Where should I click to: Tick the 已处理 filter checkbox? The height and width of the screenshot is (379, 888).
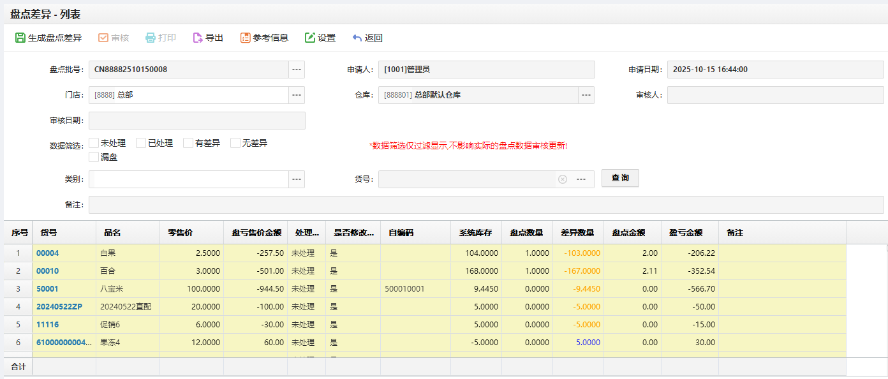(x=141, y=143)
